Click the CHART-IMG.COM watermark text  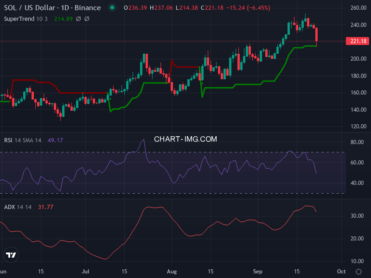coord(185,139)
